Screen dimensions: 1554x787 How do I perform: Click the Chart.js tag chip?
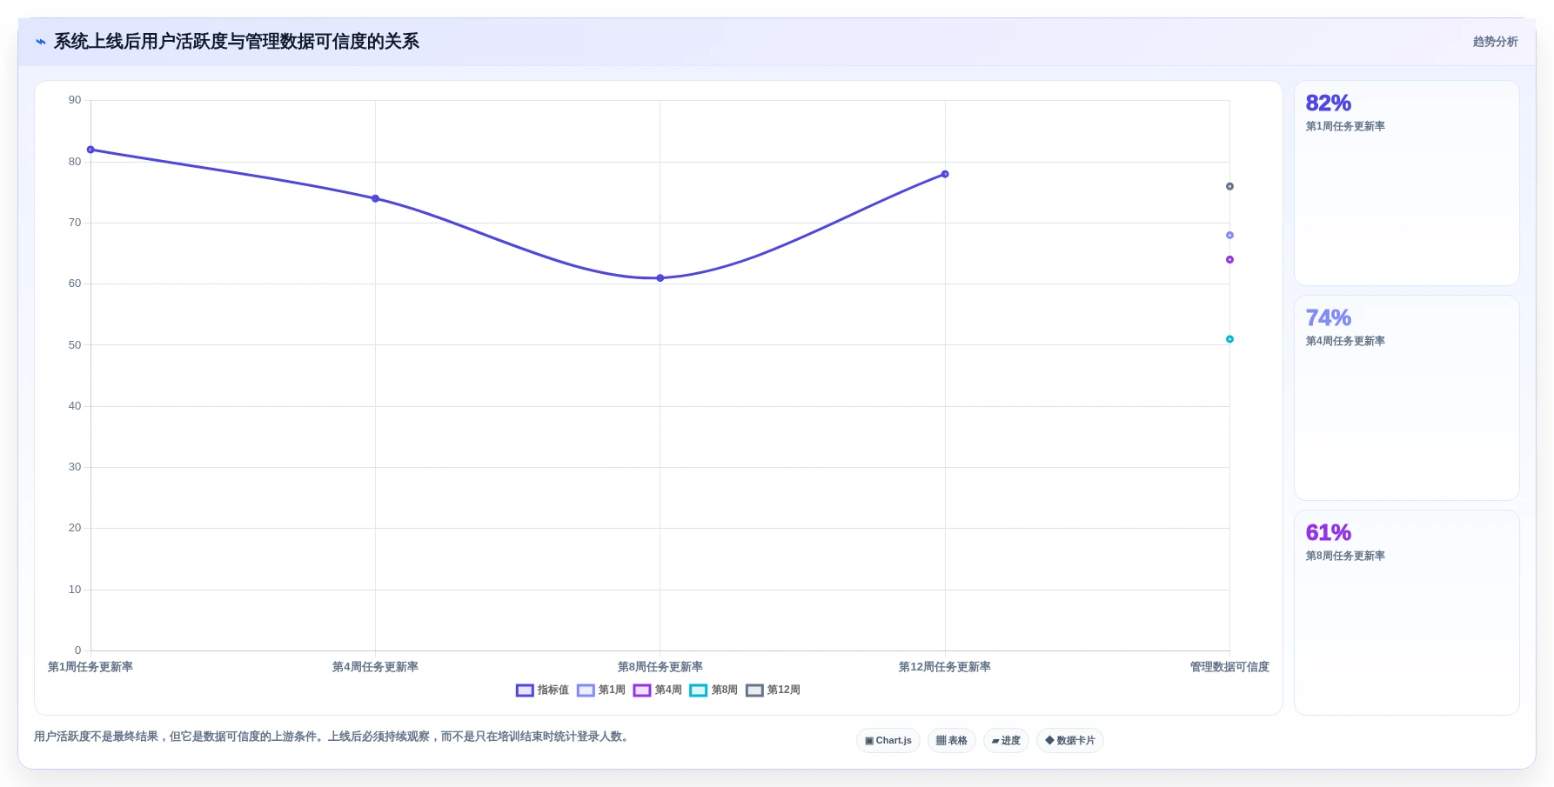(888, 741)
